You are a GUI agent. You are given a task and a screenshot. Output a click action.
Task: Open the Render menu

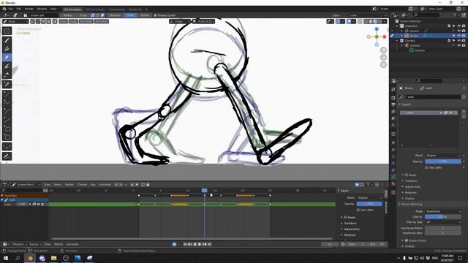[29, 9]
